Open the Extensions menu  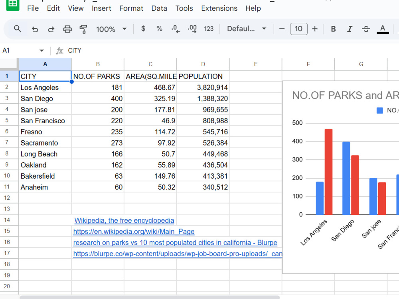[219, 8]
